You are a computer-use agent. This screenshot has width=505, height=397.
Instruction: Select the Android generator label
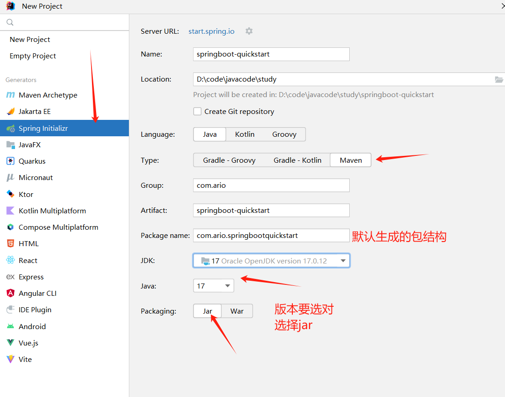(32, 326)
